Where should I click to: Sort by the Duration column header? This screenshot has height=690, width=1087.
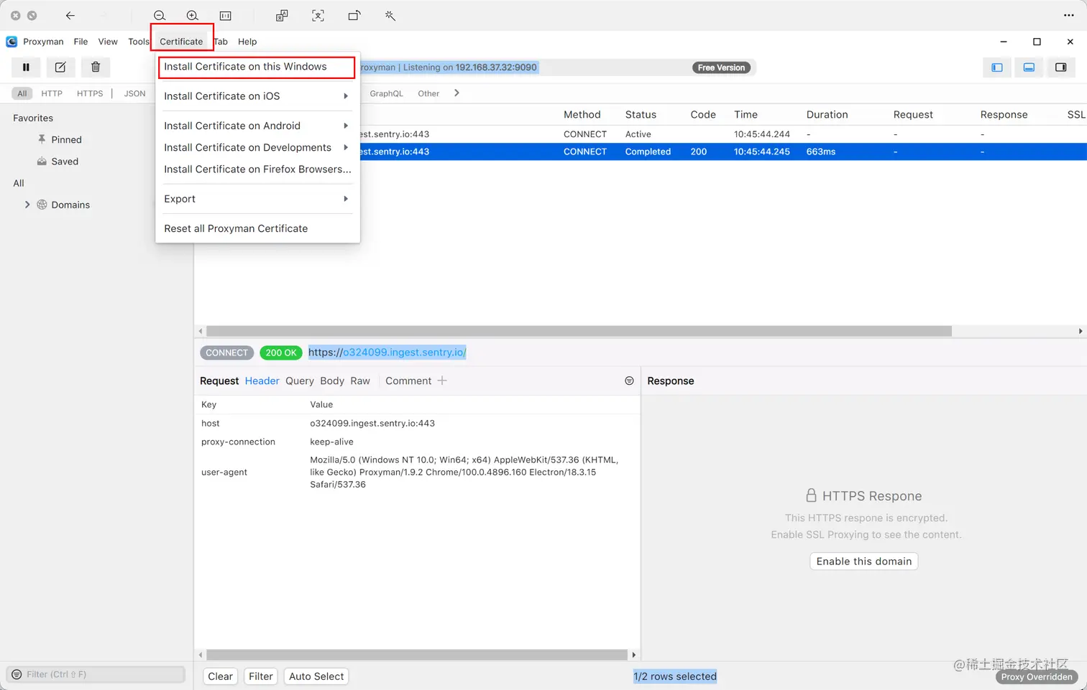827,115
